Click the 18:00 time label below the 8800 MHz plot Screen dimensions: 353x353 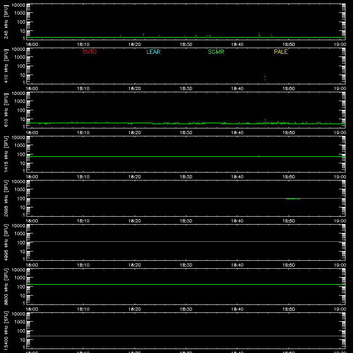click(x=32, y=309)
